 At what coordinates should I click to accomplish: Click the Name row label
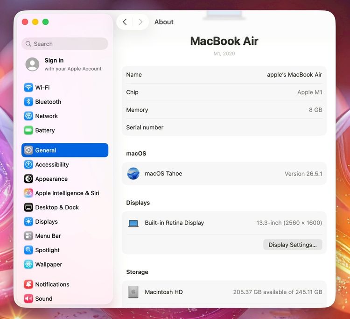[x=134, y=75]
